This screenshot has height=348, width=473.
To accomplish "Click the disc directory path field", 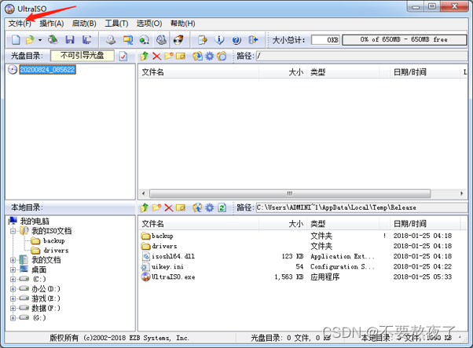I will 361,56.
